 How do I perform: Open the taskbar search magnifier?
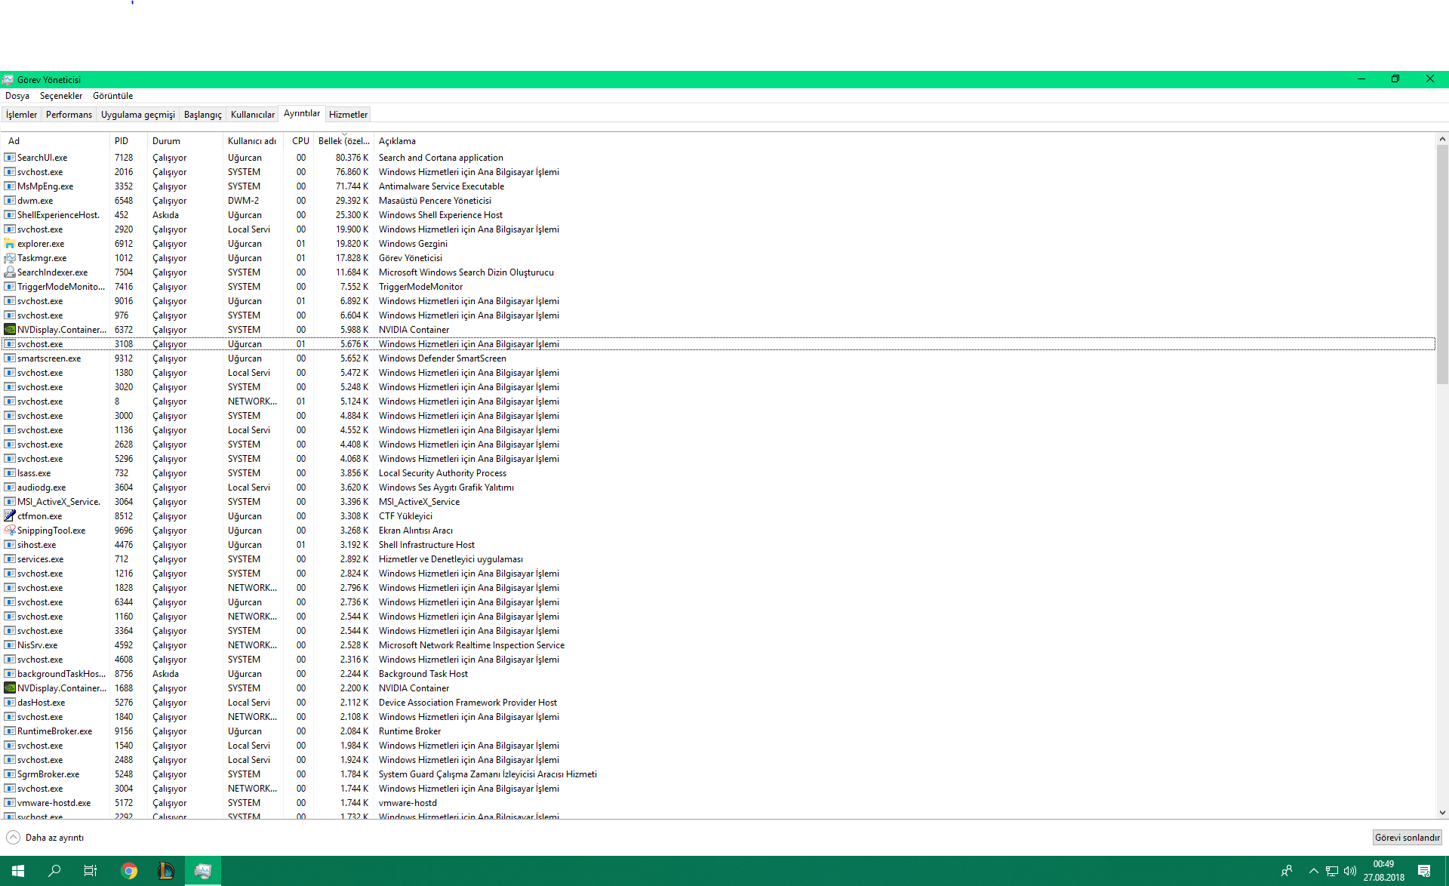coord(54,871)
